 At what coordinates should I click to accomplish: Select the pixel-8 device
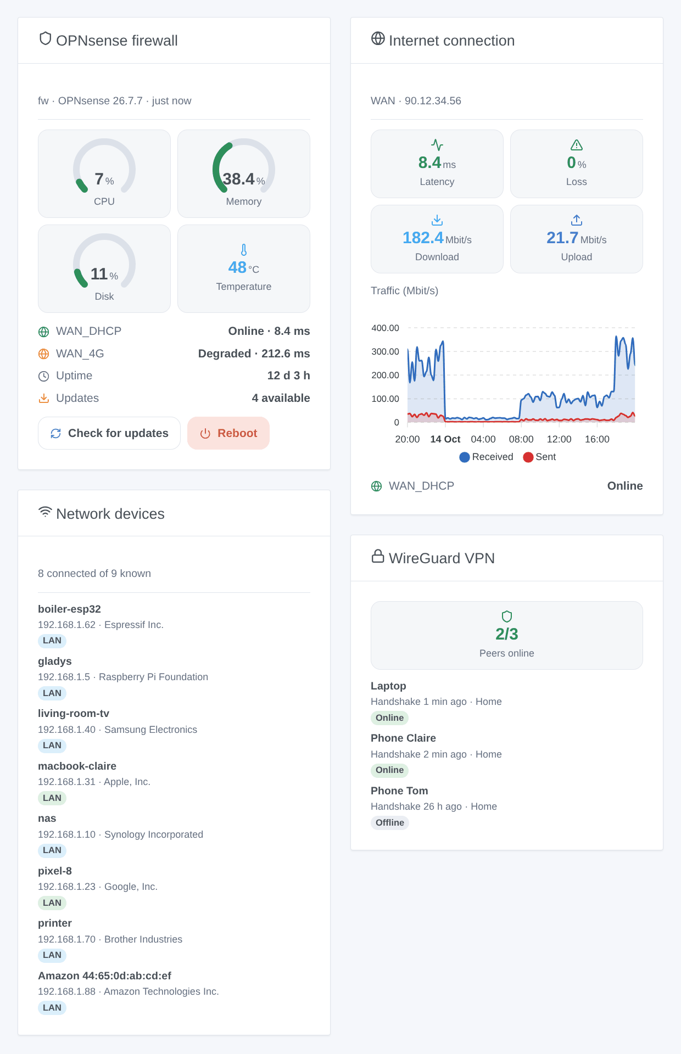coord(174,887)
